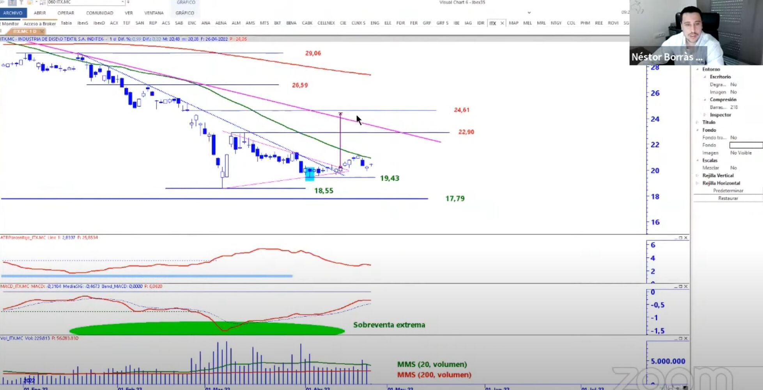Expand the Inspector node
This screenshot has height=390, width=763.
[x=705, y=115]
